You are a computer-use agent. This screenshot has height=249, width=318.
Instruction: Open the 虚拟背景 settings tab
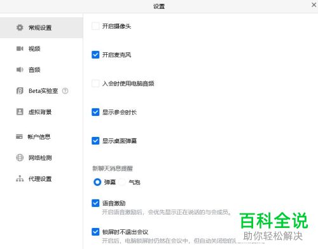point(41,111)
